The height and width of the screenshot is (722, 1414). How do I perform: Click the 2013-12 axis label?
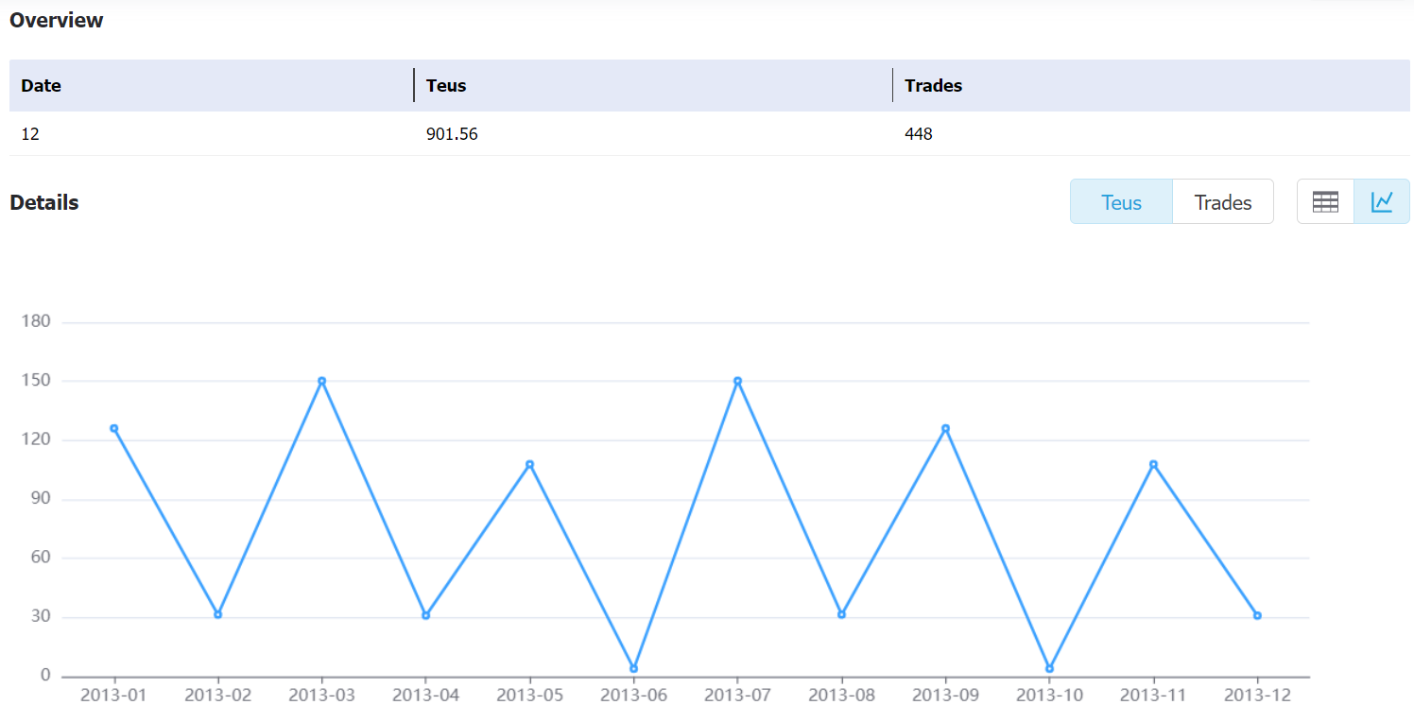click(1258, 696)
